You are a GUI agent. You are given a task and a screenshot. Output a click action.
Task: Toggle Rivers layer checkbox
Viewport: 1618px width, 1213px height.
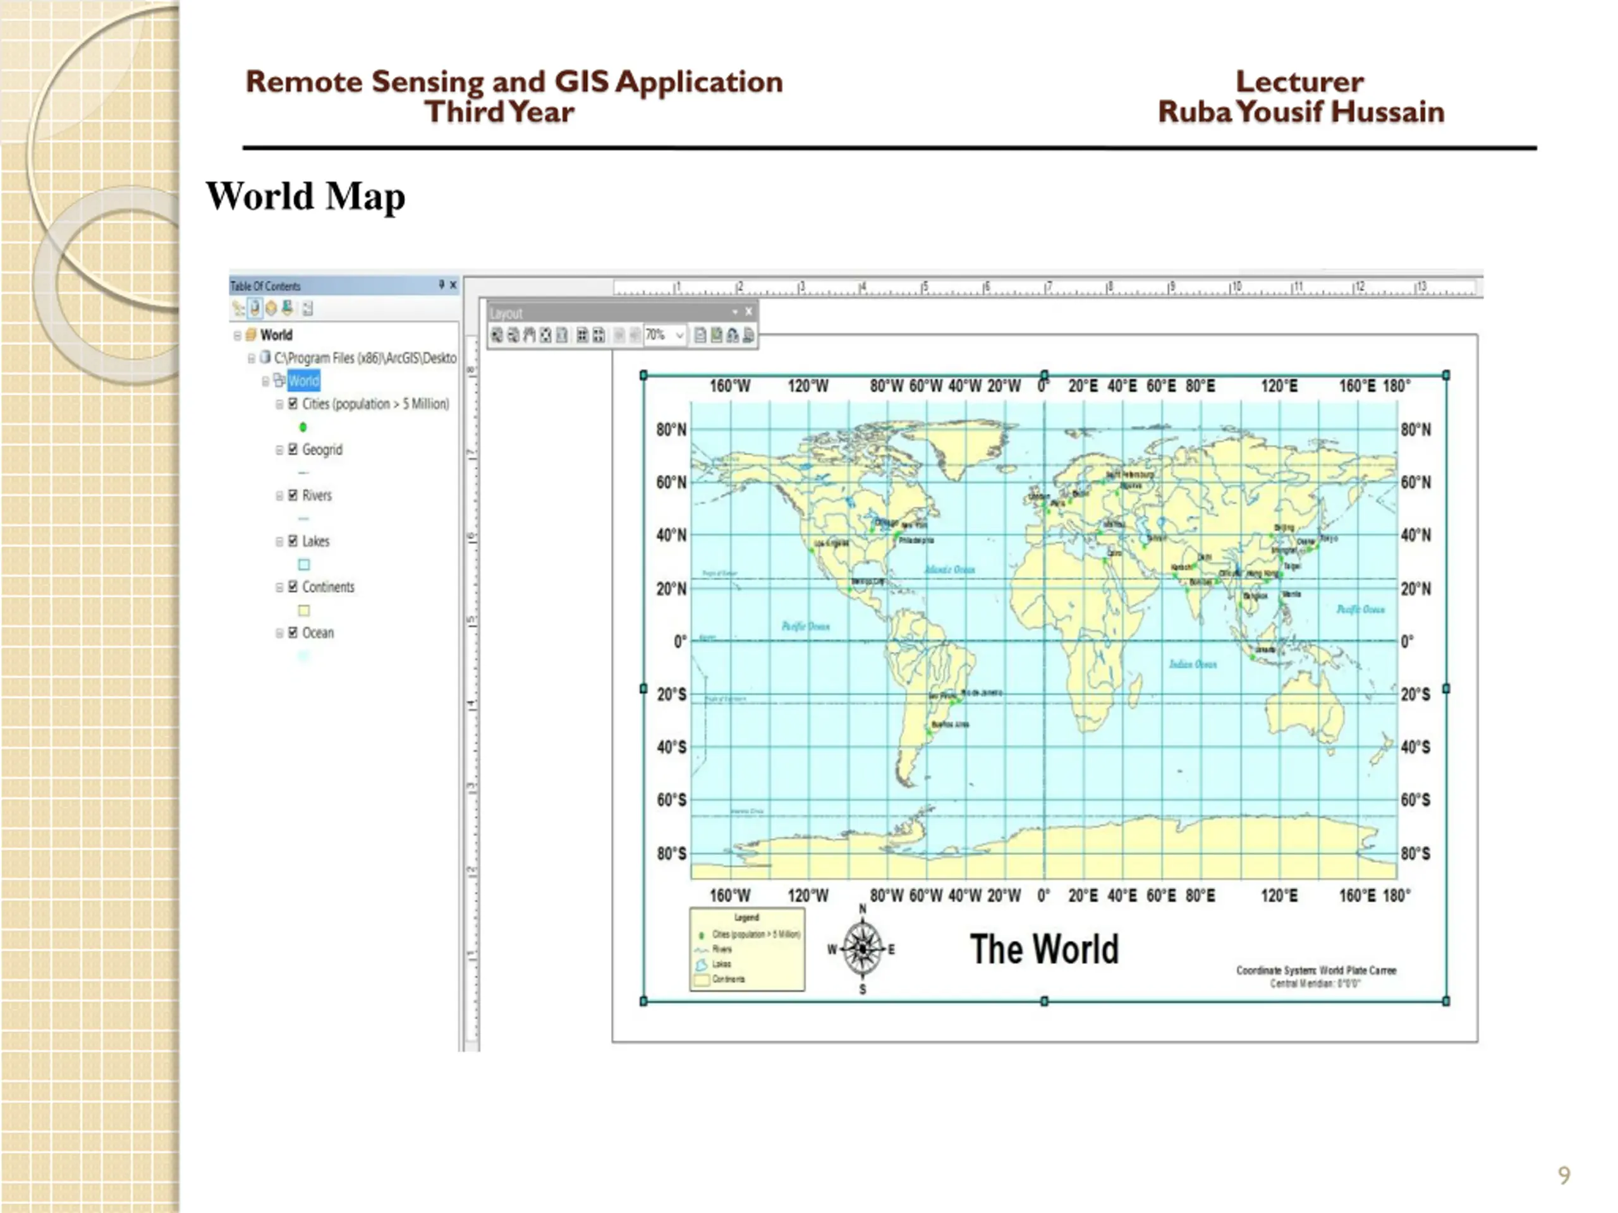[x=293, y=495]
